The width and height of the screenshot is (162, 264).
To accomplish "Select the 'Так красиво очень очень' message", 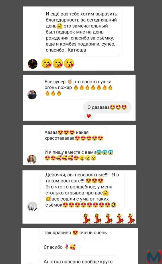I will [x=75, y=233].
